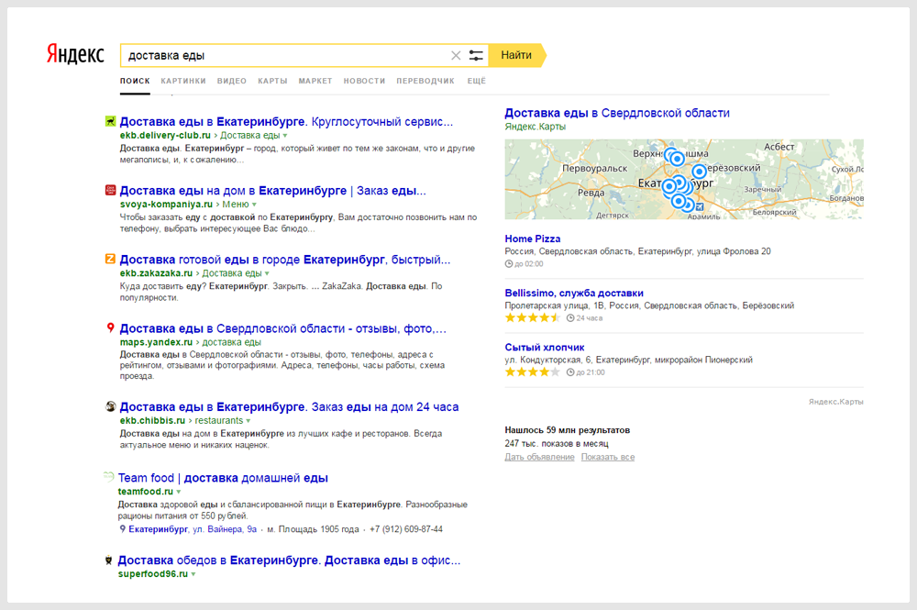This screenshot has height=610, width=917.
Task: Click location pin icon before Екатеринбург address
Action: (122, 529)
